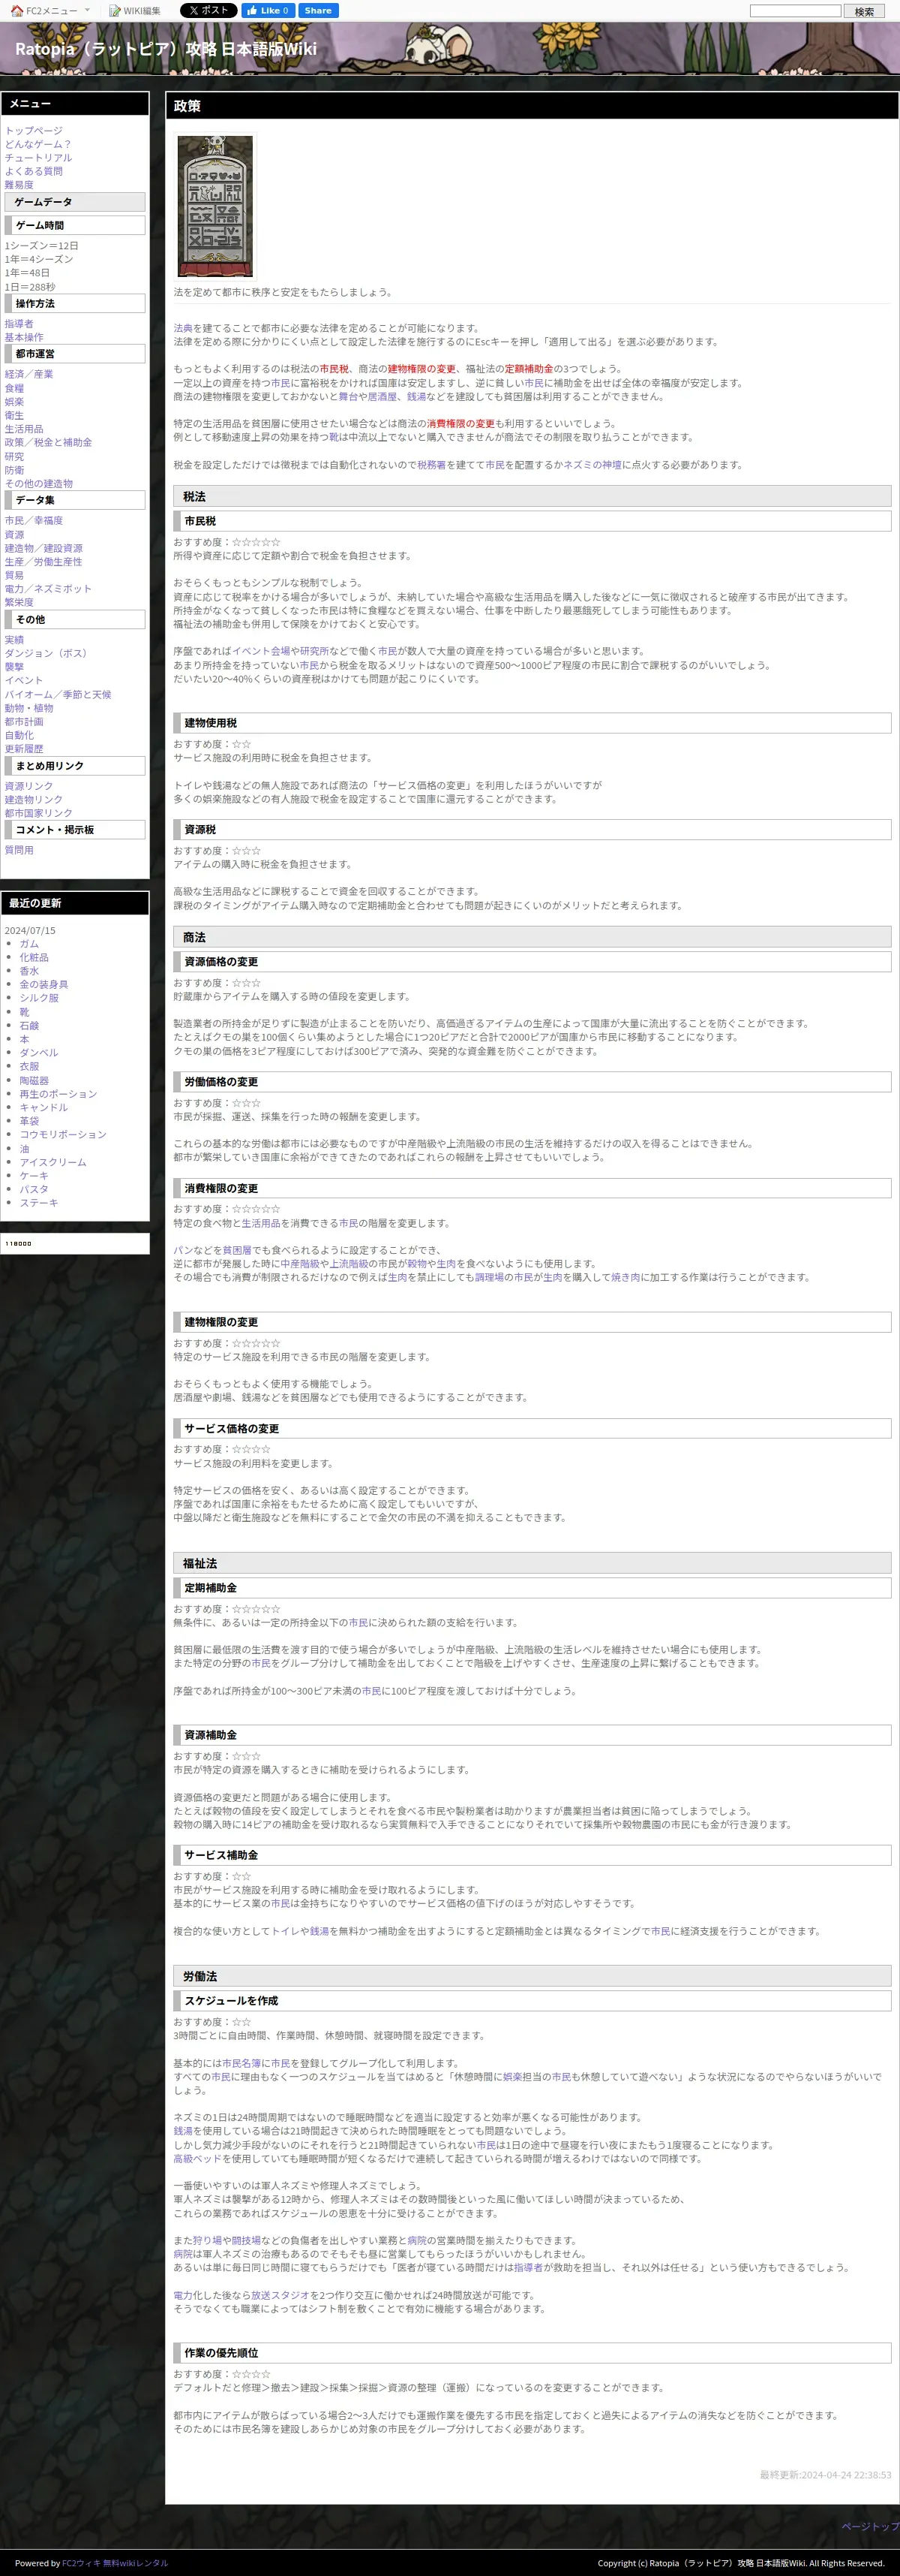Viewport: 900px width, 2576px height.
Task: Open 政策／税金と補助金 in the sidebar
Action: (x=48, y=442)
